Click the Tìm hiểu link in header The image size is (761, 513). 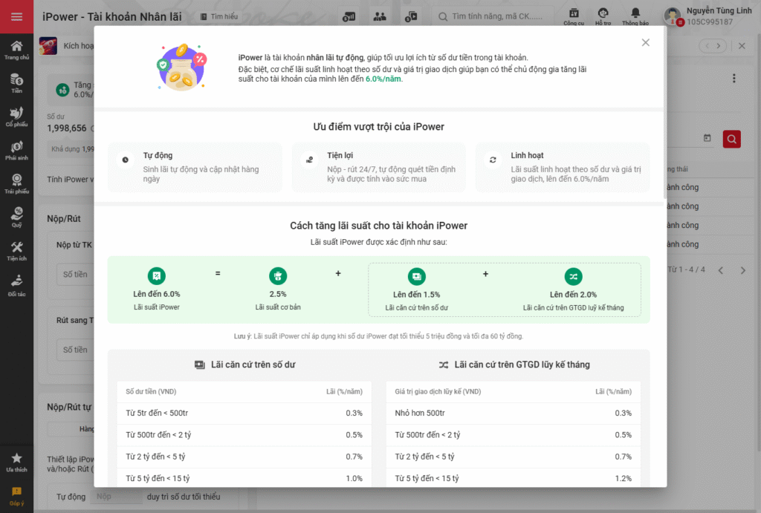[219, 16]
